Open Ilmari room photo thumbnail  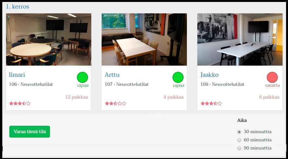tap(48, 40)
